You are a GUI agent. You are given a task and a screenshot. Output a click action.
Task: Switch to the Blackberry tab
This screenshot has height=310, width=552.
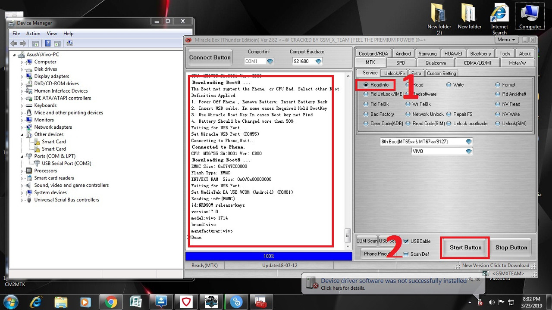(480, 53)
